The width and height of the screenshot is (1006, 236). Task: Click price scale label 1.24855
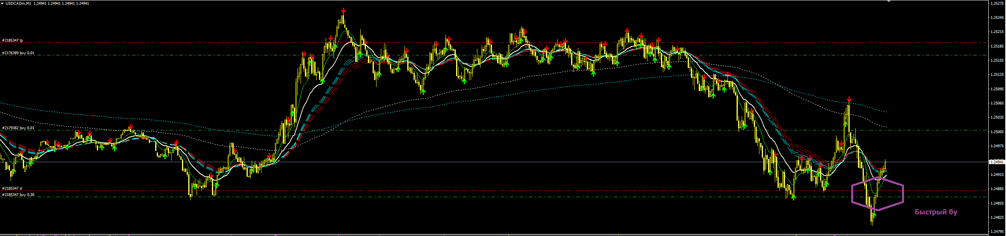(997, 203)
